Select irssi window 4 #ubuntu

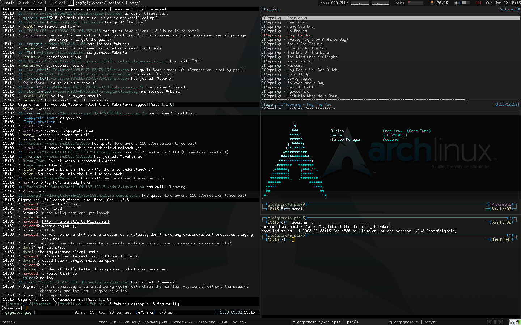point(95,304)
